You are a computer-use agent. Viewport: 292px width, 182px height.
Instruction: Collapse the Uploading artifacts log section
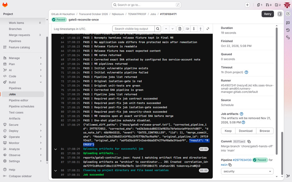click(x=55, y=149)
